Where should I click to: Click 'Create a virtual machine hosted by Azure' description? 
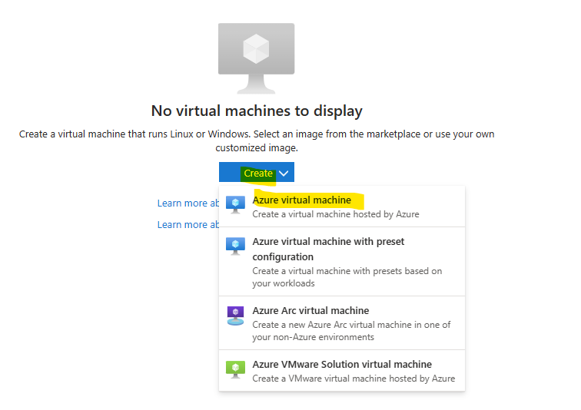click(x=336, y=214)
